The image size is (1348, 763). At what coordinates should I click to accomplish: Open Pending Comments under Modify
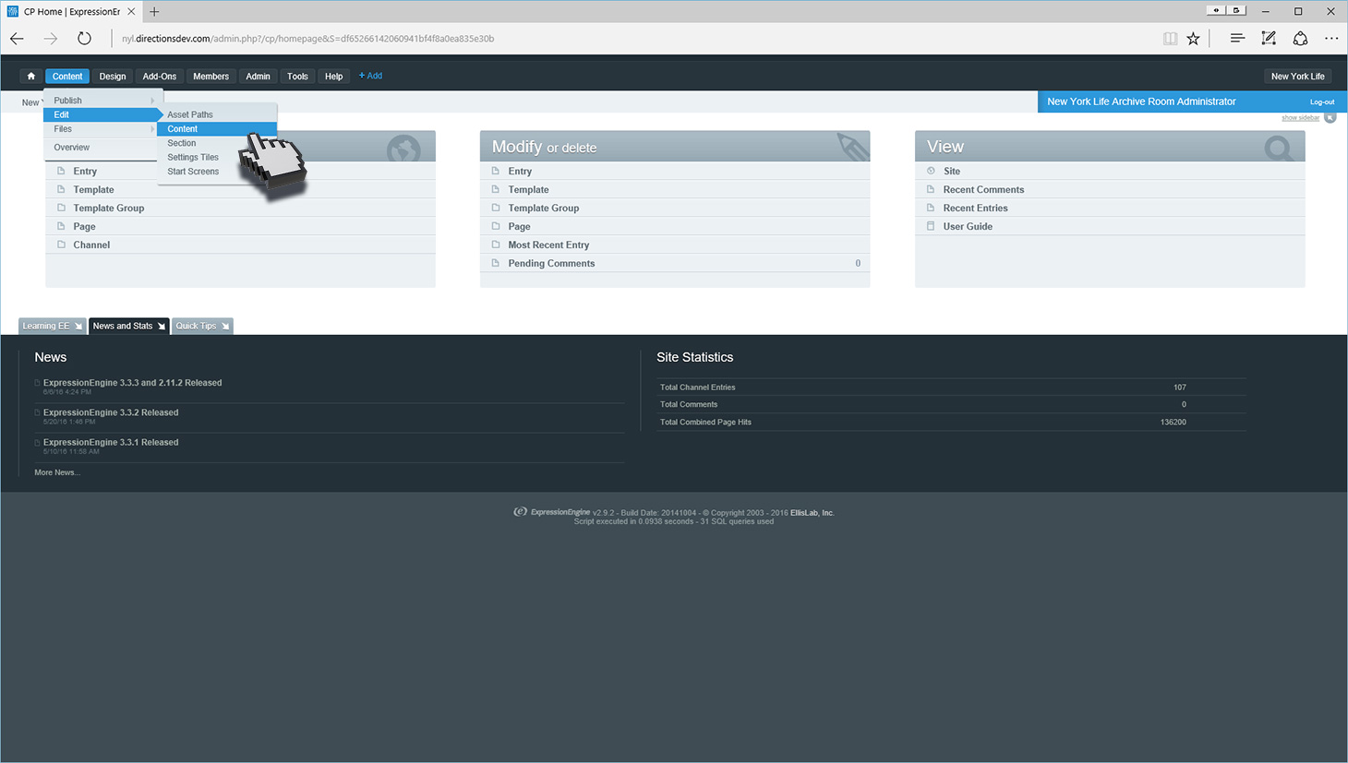(x=551, y=264)
